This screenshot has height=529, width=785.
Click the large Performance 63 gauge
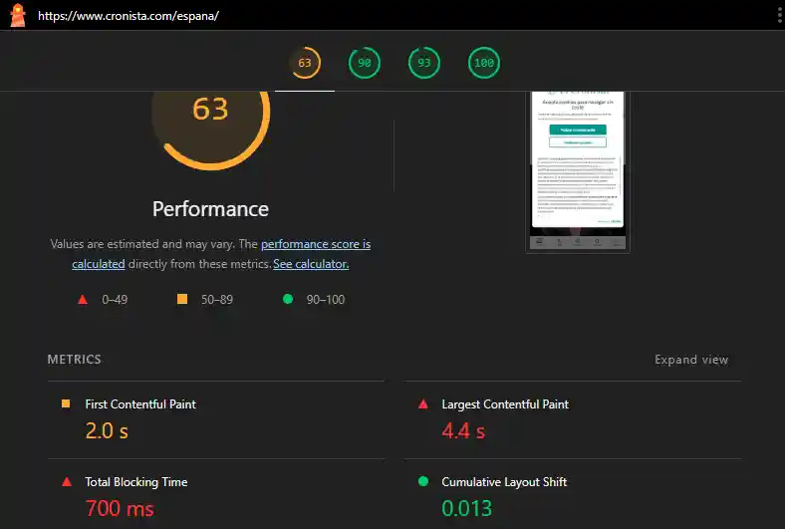(x=210, y=115)
